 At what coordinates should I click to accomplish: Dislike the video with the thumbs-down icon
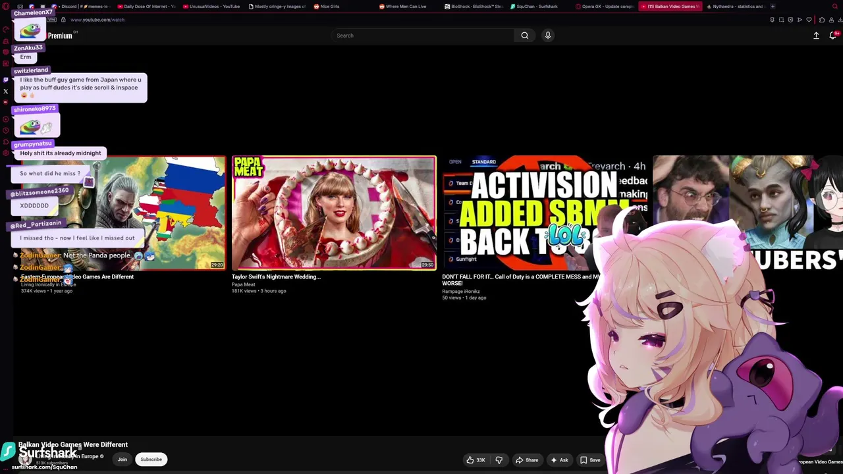(499, 460)
